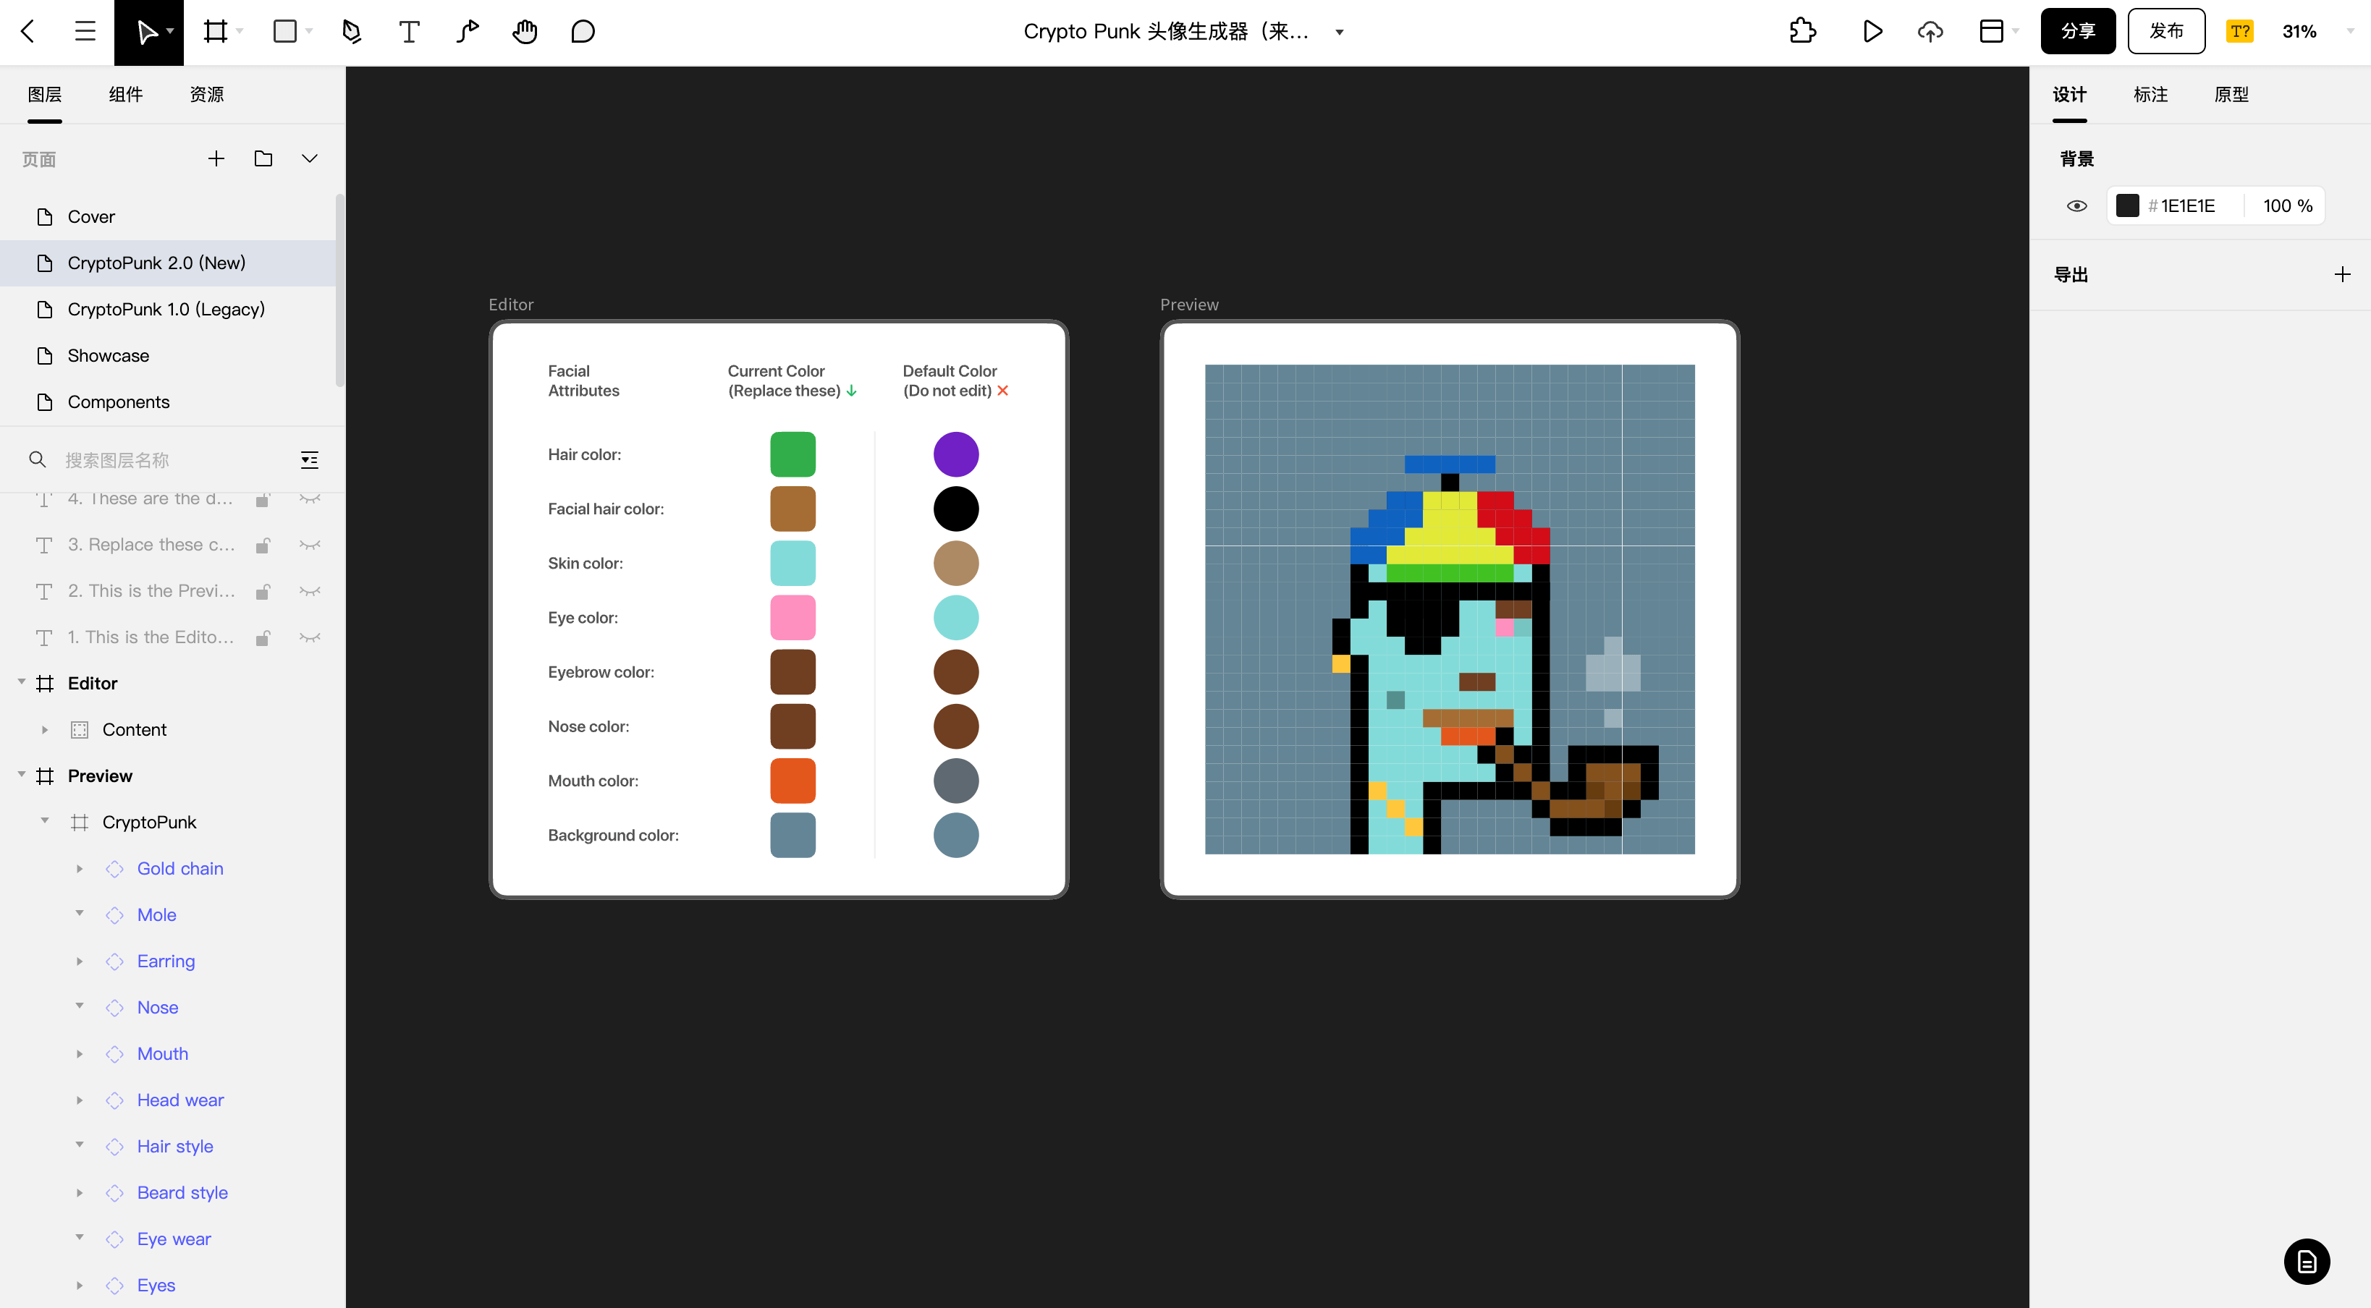
Task: Select the green Hair color swatch
Action: pos(793,454)
